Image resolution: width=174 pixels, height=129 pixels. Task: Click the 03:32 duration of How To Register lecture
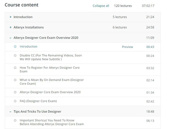tap(150, 68)
